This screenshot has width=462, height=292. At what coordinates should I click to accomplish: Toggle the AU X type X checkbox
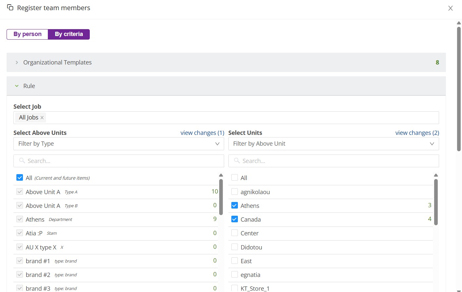click(20, 247)
